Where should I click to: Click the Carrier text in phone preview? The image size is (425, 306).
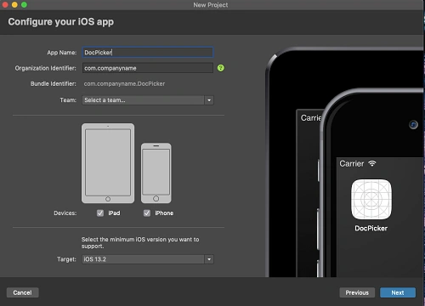(352, 164)
